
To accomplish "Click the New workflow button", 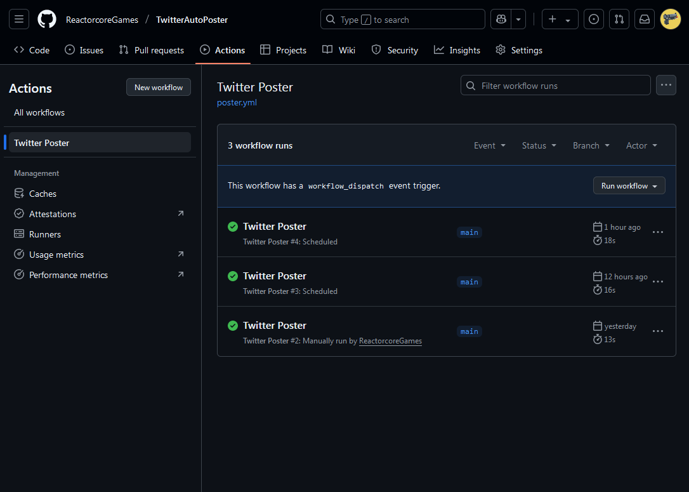I will point(159,88).
